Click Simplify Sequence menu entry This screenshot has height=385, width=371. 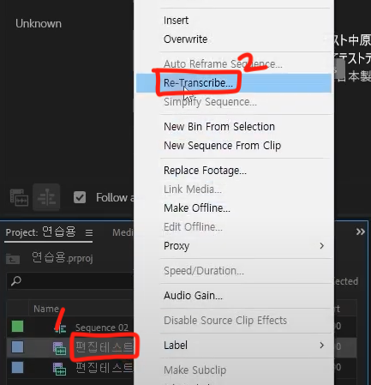(x=210, y=102)
